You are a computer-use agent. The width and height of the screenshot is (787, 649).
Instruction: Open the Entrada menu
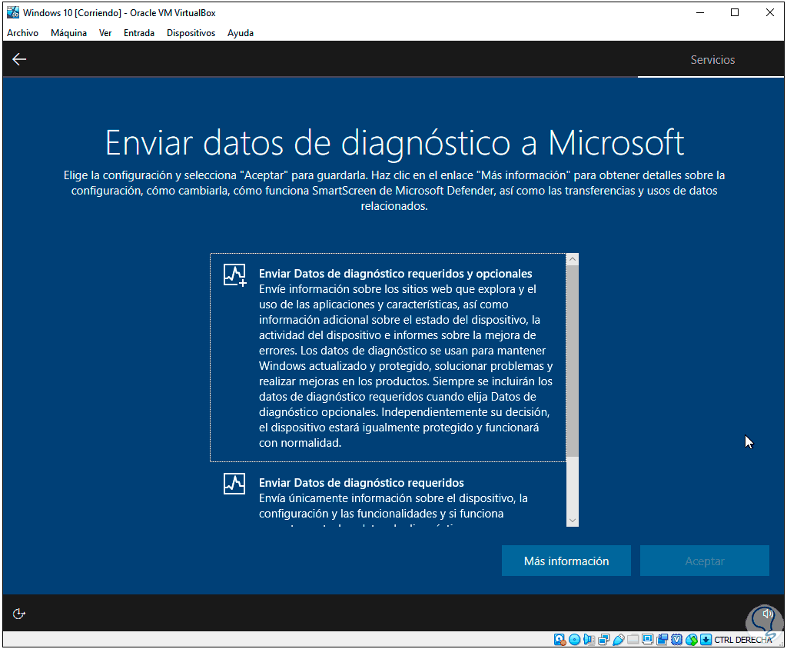point(139,32)
